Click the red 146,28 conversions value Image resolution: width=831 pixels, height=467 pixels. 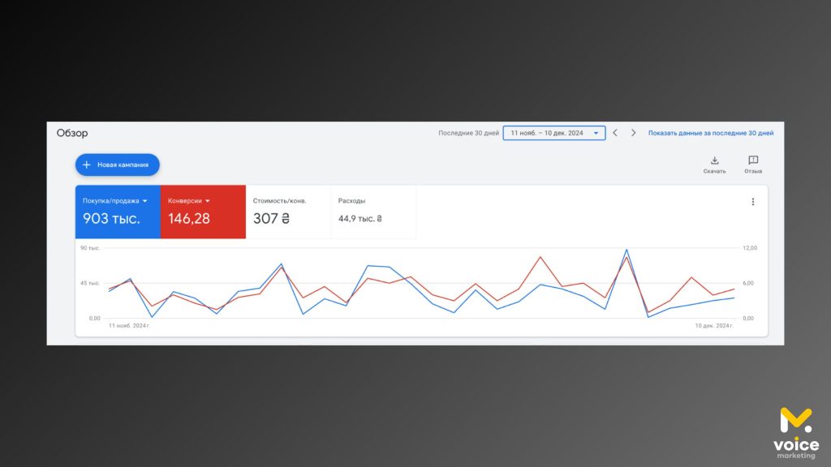click(x=188, y=218)
